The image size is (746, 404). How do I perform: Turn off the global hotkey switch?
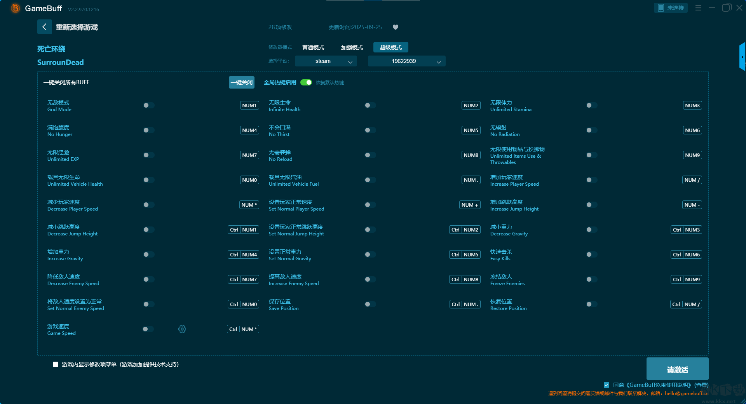coord(306,82)
